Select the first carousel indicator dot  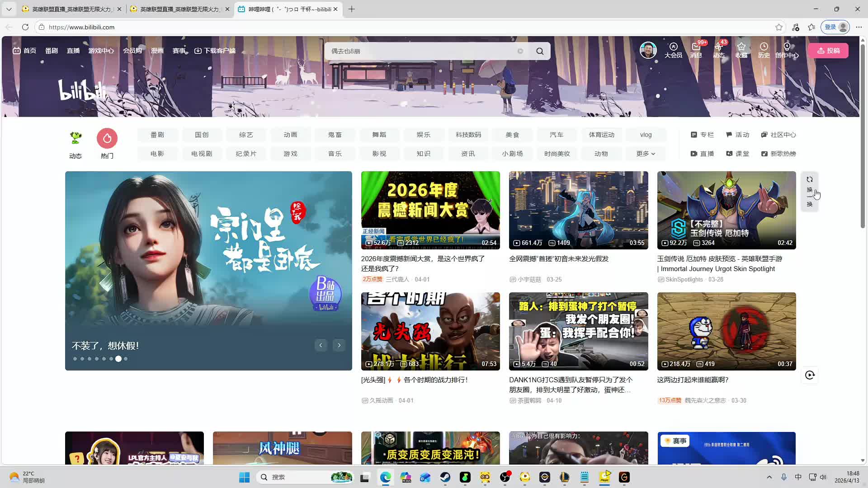pos(75,359)
